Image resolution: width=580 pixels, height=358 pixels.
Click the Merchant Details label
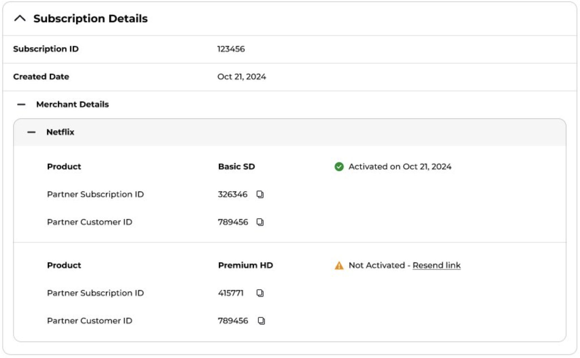click(73, 104)
